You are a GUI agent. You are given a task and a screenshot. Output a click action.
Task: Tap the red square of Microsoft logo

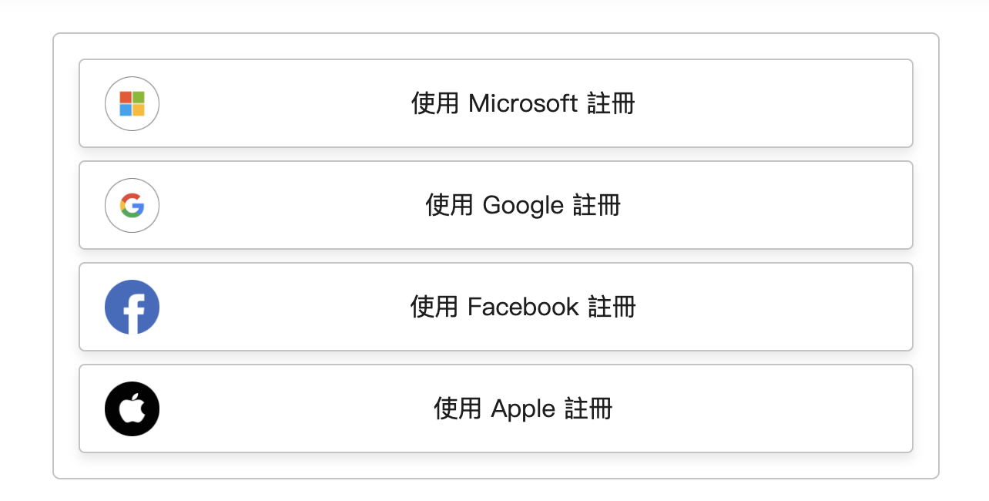(x=126, y=97)
